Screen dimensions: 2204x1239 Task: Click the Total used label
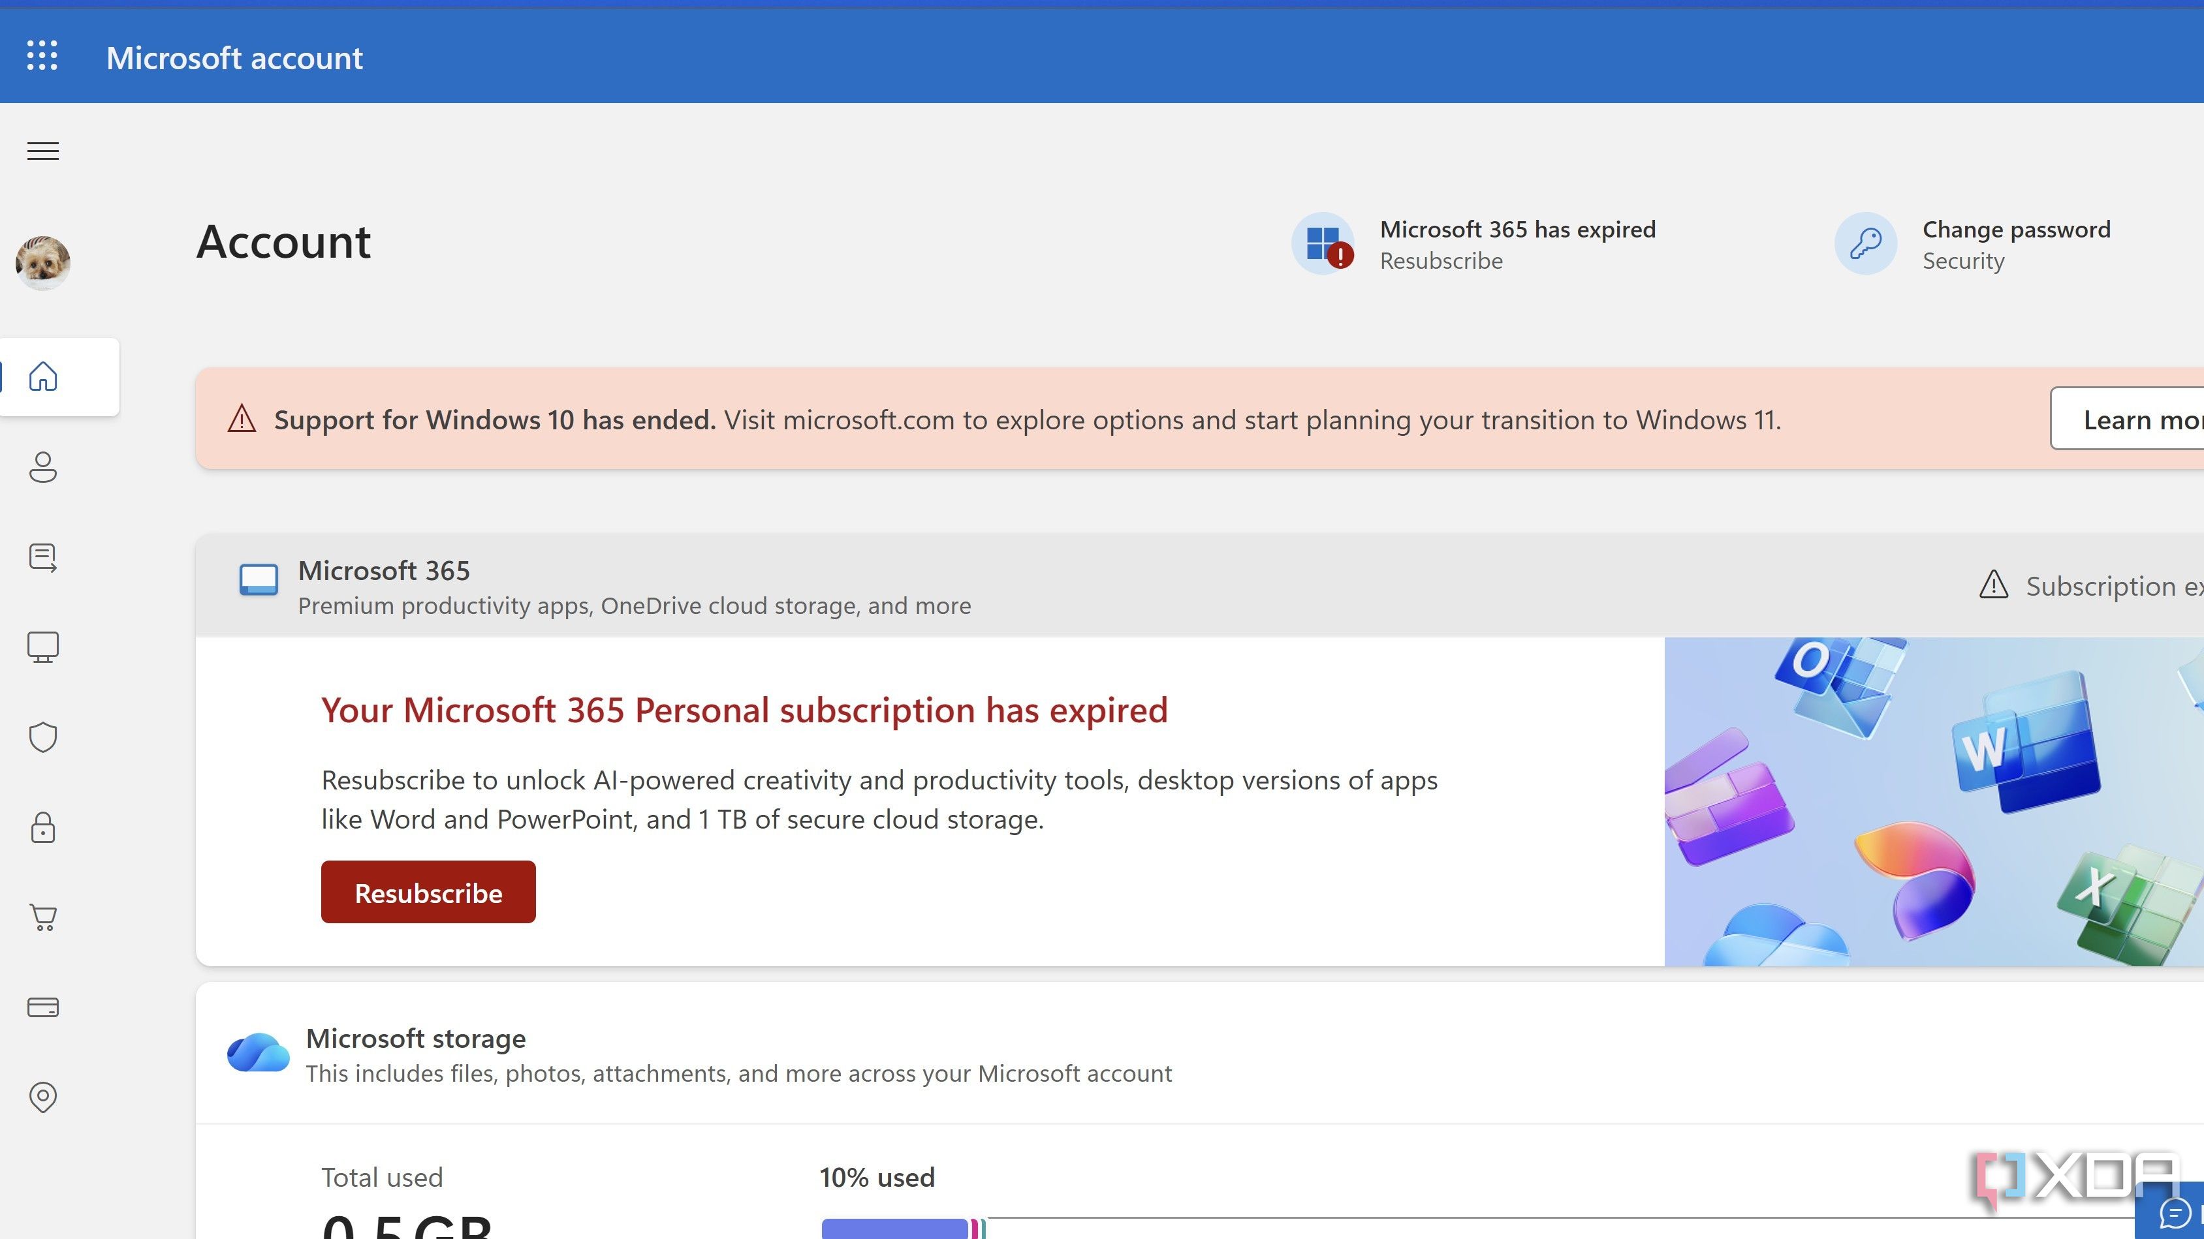pyautogui.click(x=382, y=1178)
